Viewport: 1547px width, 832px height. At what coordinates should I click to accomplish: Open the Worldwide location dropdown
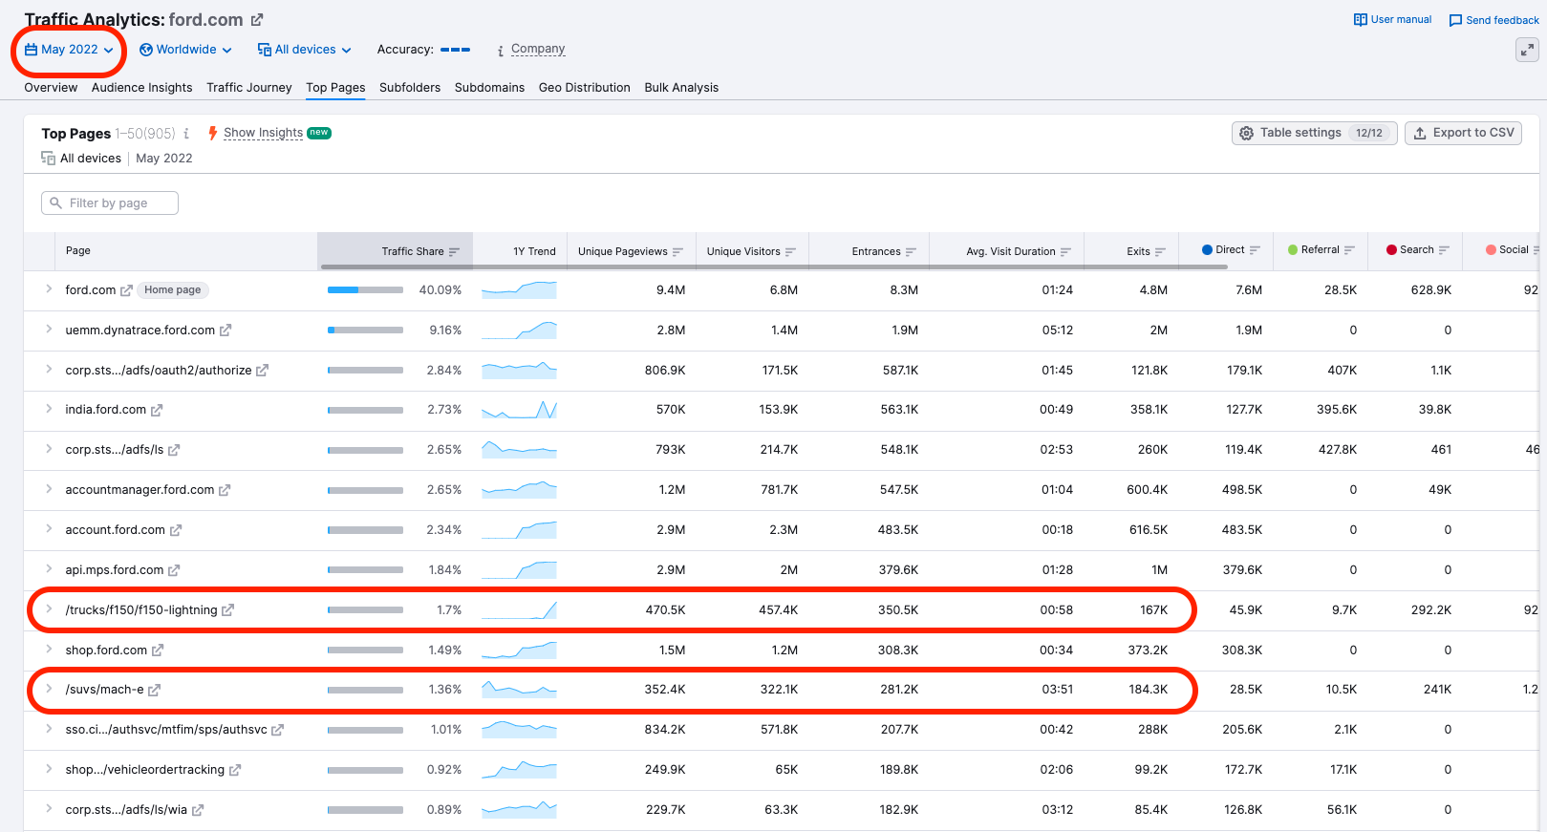coord(185,50)
